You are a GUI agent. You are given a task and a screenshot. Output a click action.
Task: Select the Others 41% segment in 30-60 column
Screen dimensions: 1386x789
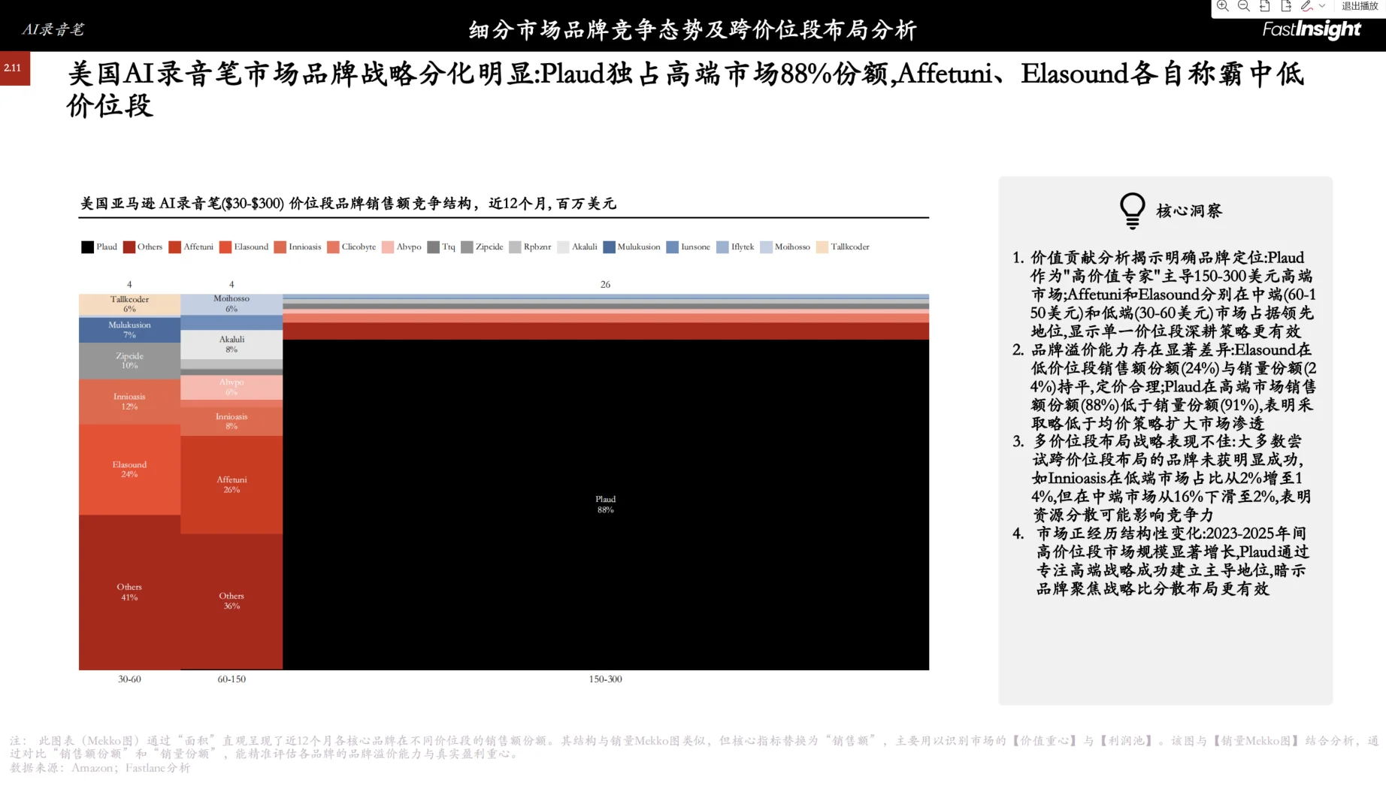129,592
